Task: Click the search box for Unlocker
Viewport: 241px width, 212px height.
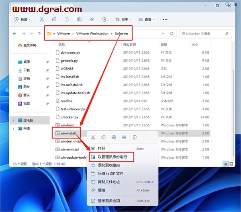Action: 206,34
